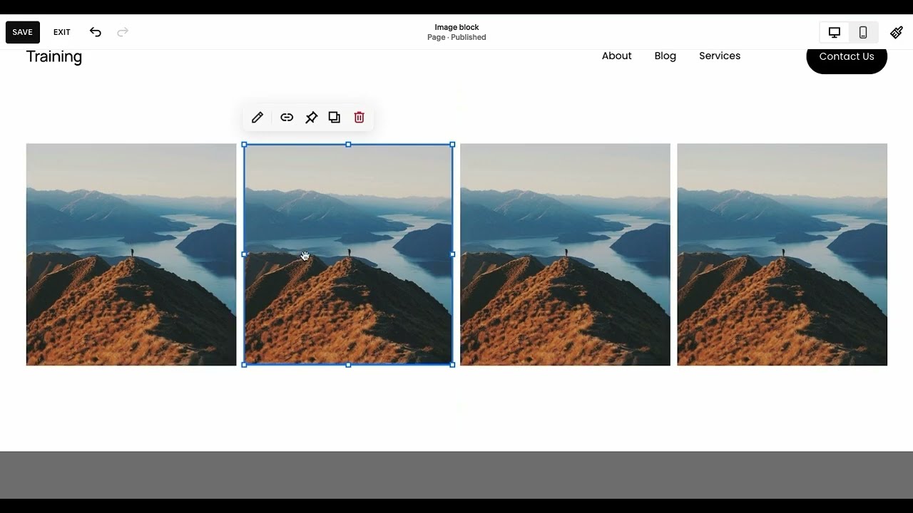Screen dimensions: 913x513
Task: Select the third mountain image block
Action: click(x=565, y=254)
